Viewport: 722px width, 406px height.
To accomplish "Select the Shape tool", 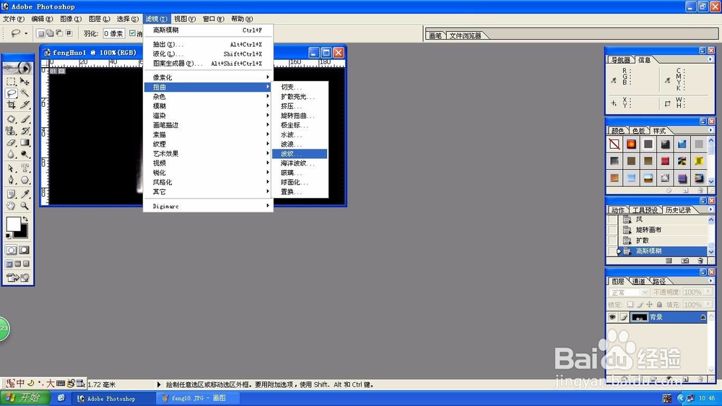I will pyautogui.click(x=25, y=180).
